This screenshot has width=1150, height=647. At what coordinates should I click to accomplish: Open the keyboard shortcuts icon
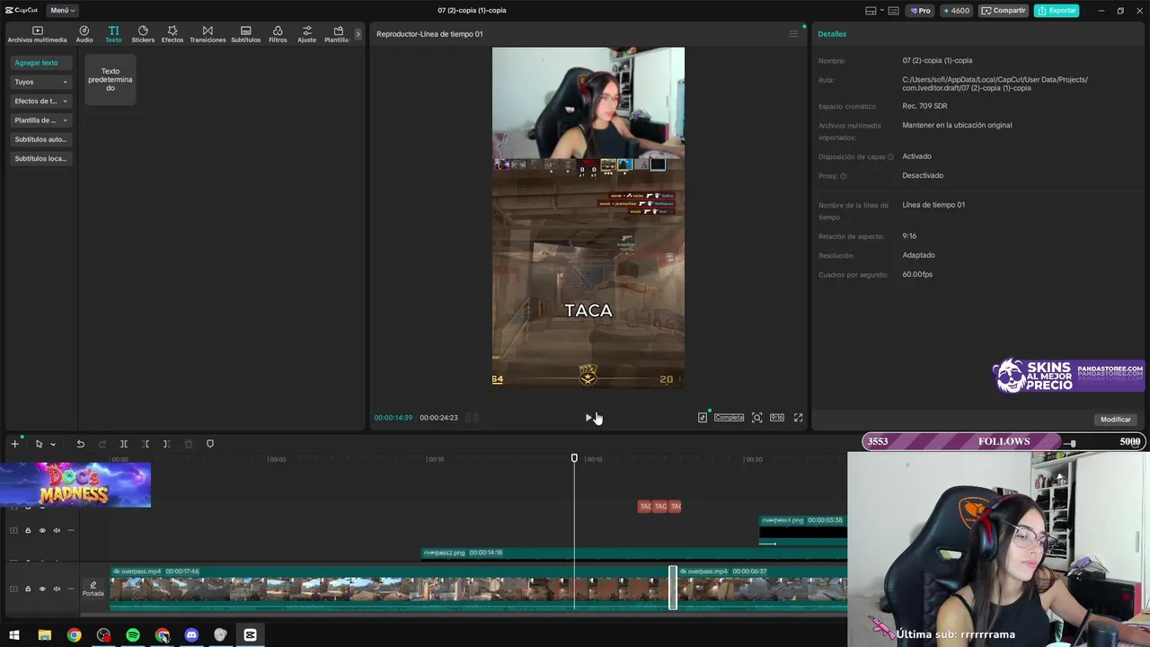pyautogui.click(x=893, y=11)
